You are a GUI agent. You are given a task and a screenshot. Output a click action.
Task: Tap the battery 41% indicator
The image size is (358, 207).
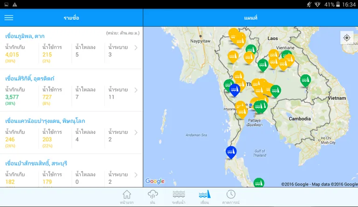pyautogui.click(x=332, y=5)
